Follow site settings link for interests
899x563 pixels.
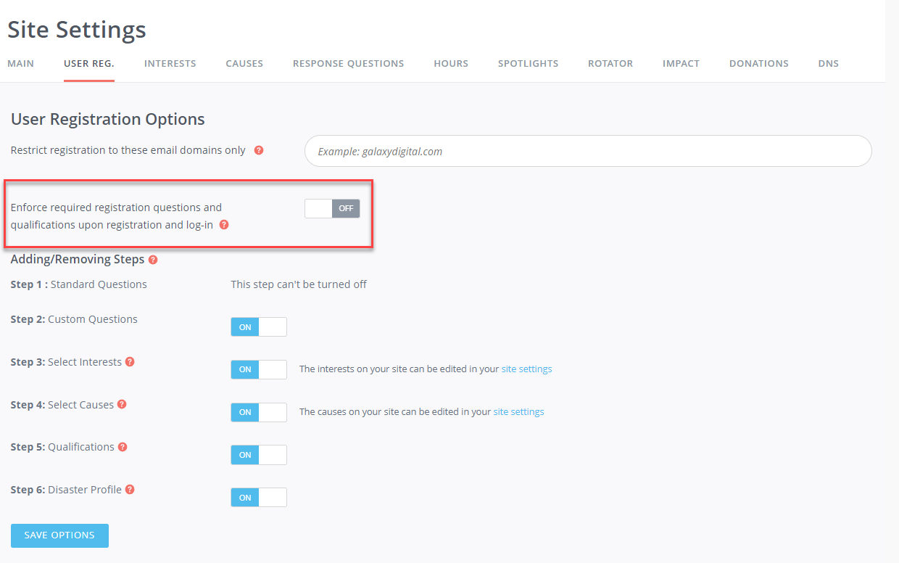pyautogui.click(x=527, y=369)
